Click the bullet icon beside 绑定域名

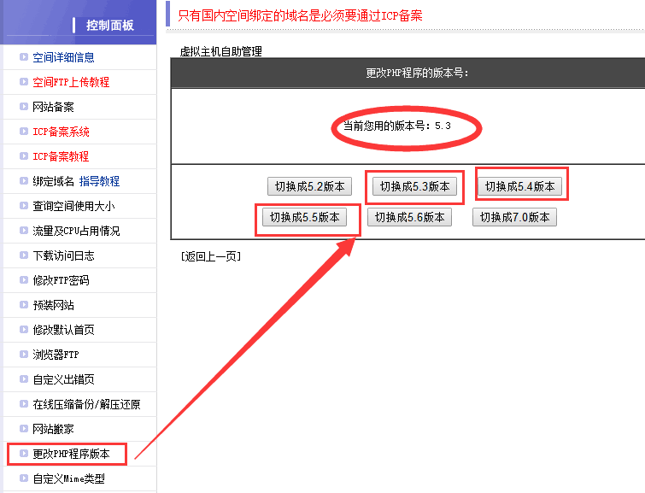(24, 180)
